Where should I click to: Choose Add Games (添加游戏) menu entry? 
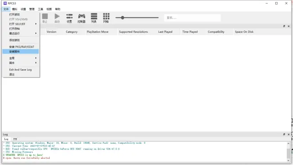(x=20, y=40)
